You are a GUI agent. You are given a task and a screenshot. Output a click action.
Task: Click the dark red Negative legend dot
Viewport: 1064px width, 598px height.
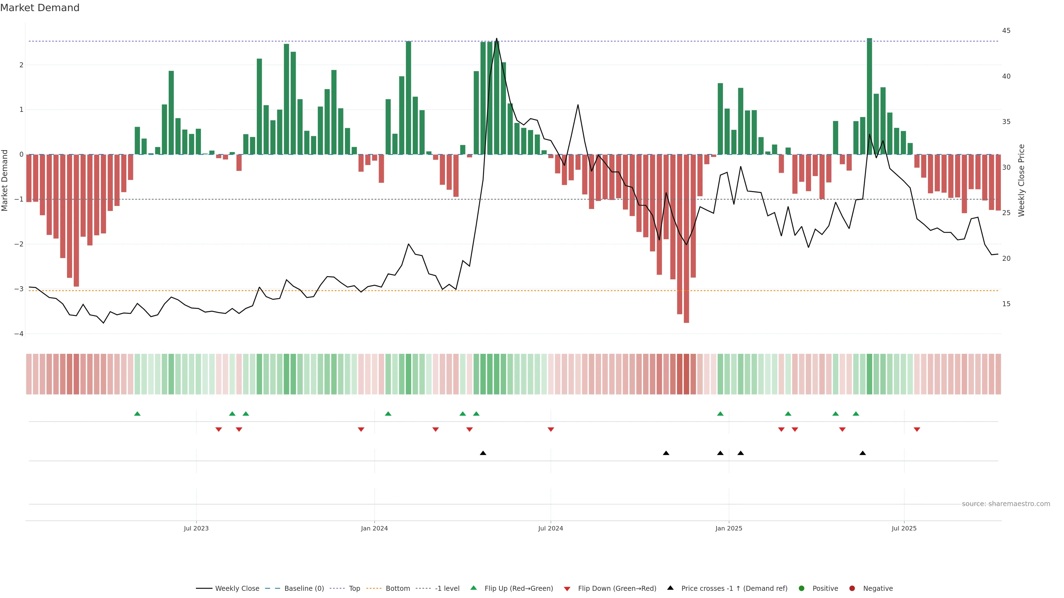coord(852,588)
